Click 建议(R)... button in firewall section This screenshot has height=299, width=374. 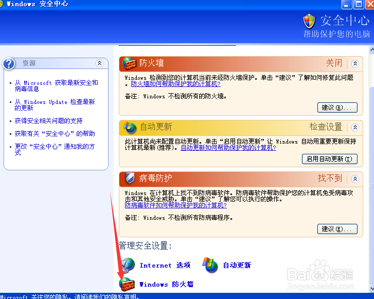(x=337, y=108)
